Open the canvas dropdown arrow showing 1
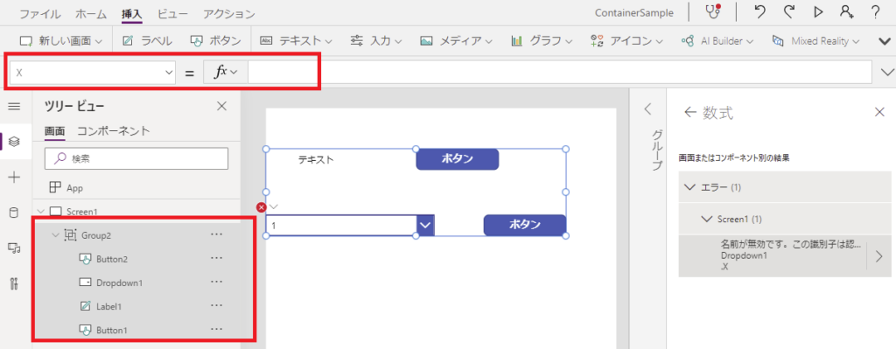Viewport: 896px width, 349px height. pos(425,225)
